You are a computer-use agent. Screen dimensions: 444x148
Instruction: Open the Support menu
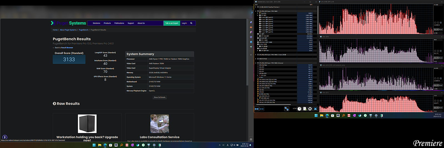[x=131, y=23]
